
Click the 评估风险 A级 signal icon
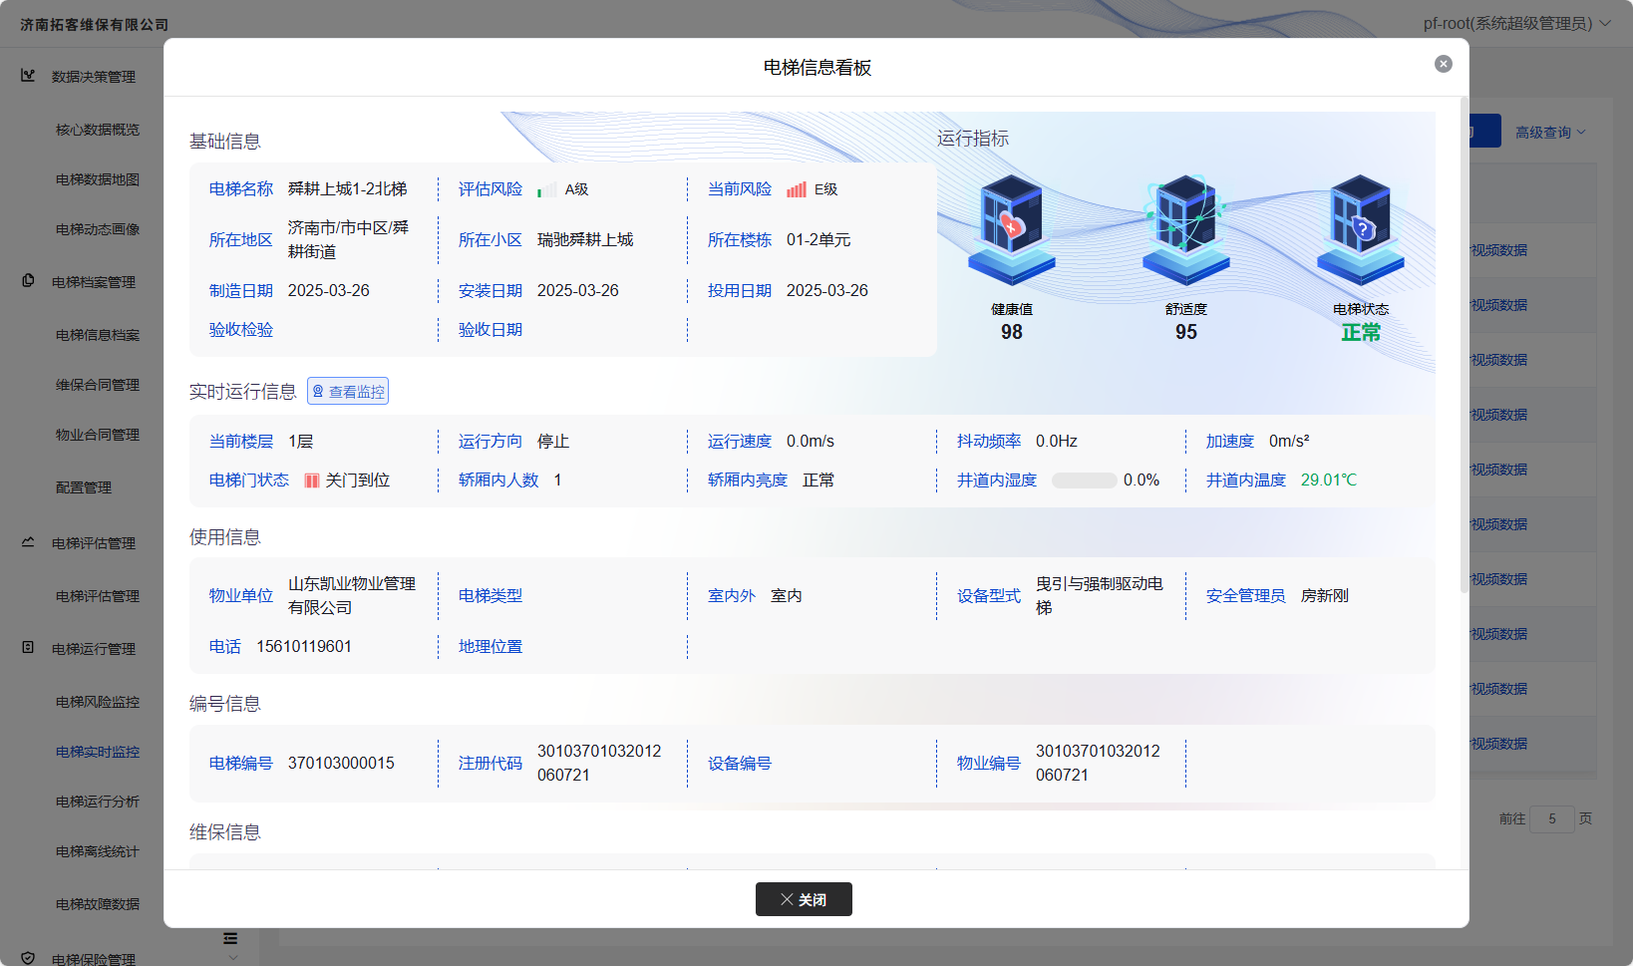[x=546, y=189]
